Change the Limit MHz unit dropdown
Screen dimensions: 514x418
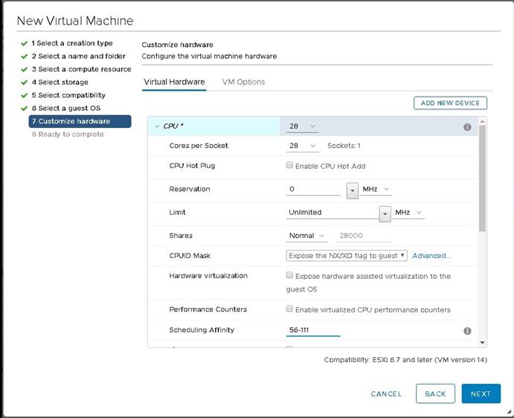[408, 213]
